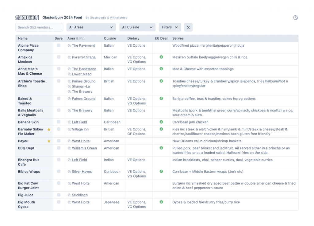Open the William's Green area link

[x=84, y=148]
